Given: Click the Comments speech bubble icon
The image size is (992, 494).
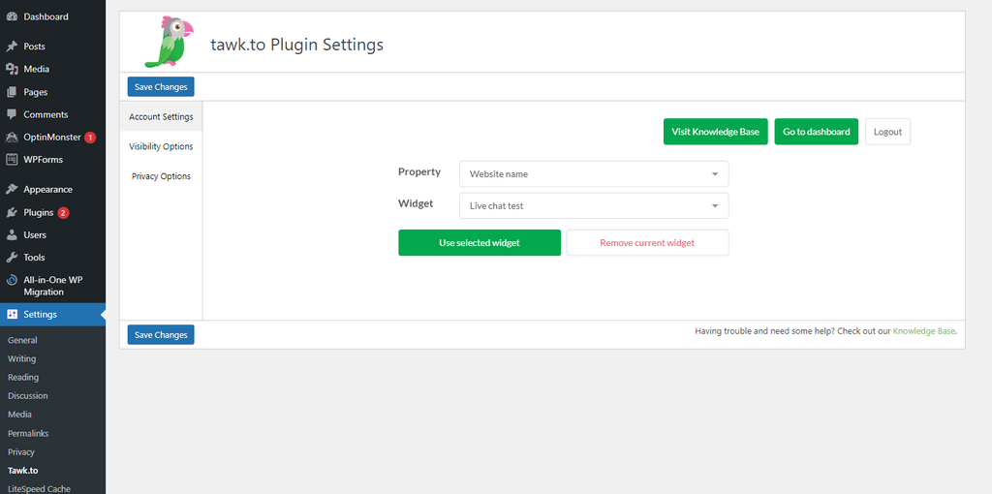Looking at the screenshot, I should click(12, 114).
